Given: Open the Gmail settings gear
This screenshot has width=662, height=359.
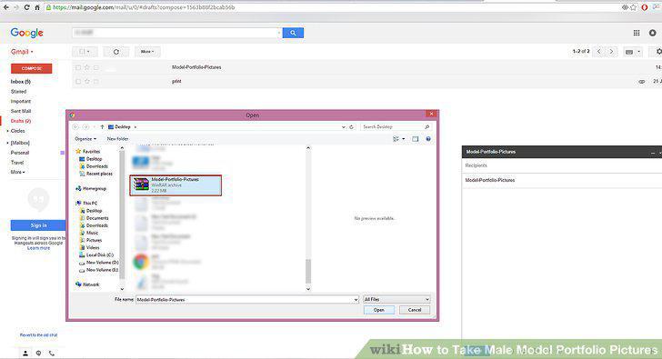Looking at the screenshot, I should pyautogui.click(x=658, y=52).
